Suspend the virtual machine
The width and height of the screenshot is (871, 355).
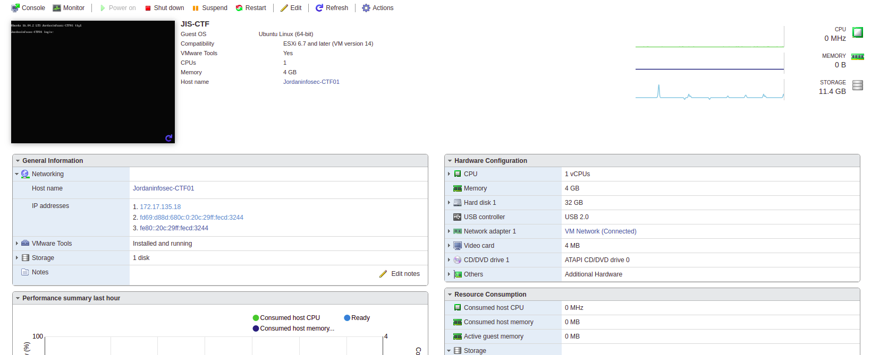[209, 8]
